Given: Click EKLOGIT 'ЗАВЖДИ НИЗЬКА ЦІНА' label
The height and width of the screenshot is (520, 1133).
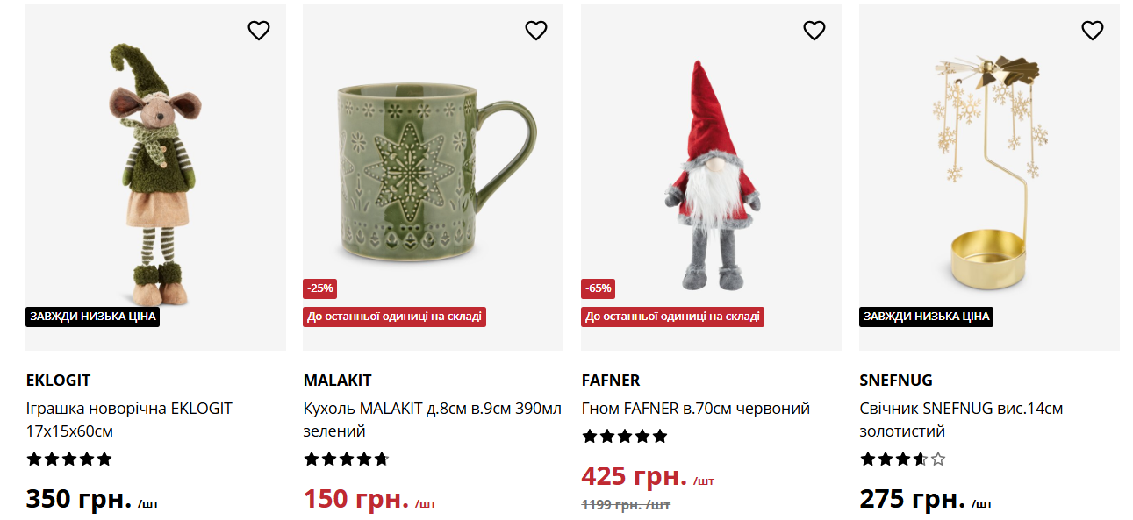Looking at the screenshot, I should click(x=92, y=317).
